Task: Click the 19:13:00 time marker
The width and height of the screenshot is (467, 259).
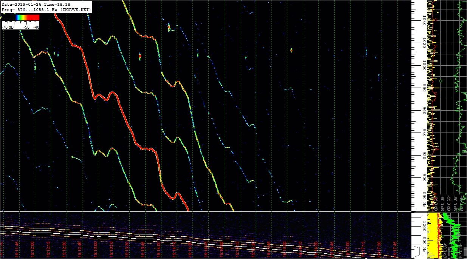Action: (96, 249)
